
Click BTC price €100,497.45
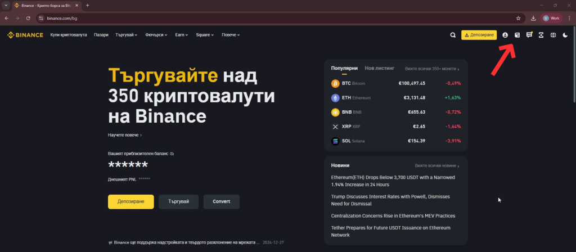pos(412,83)
